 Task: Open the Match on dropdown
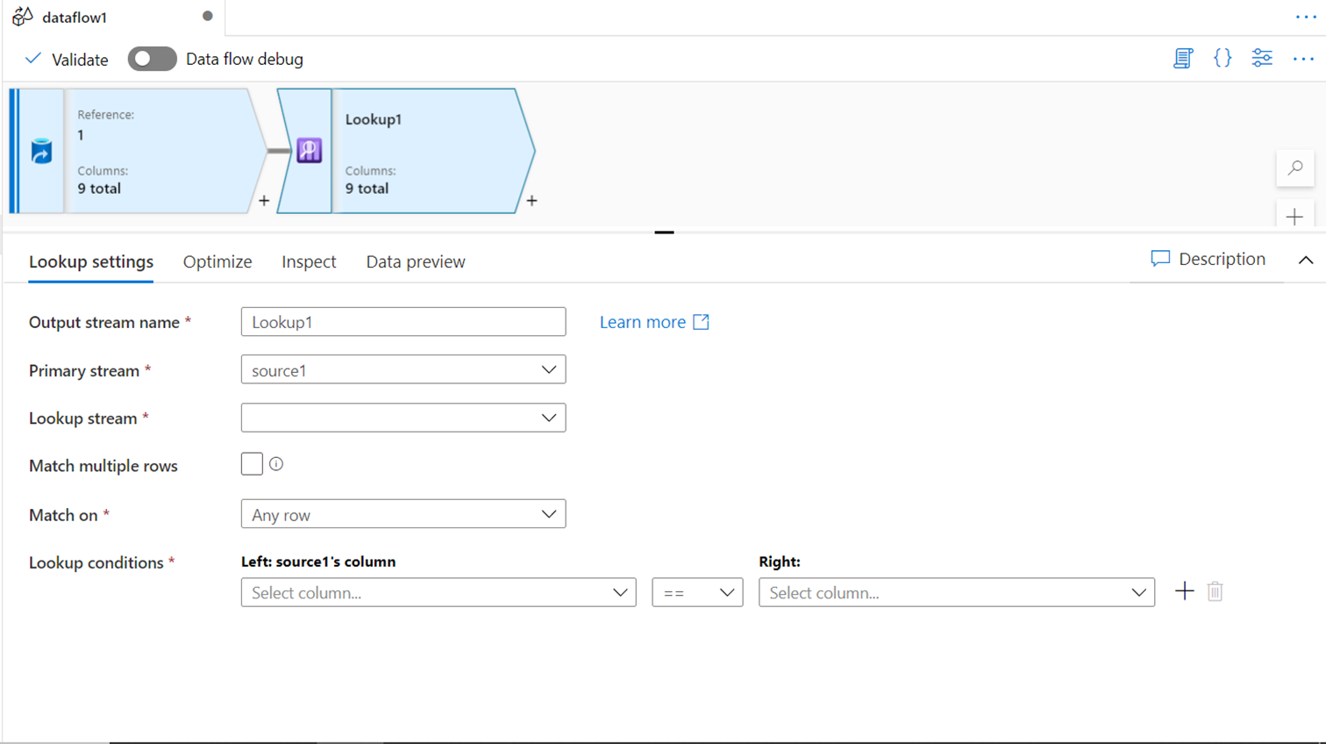coord(403,514)
